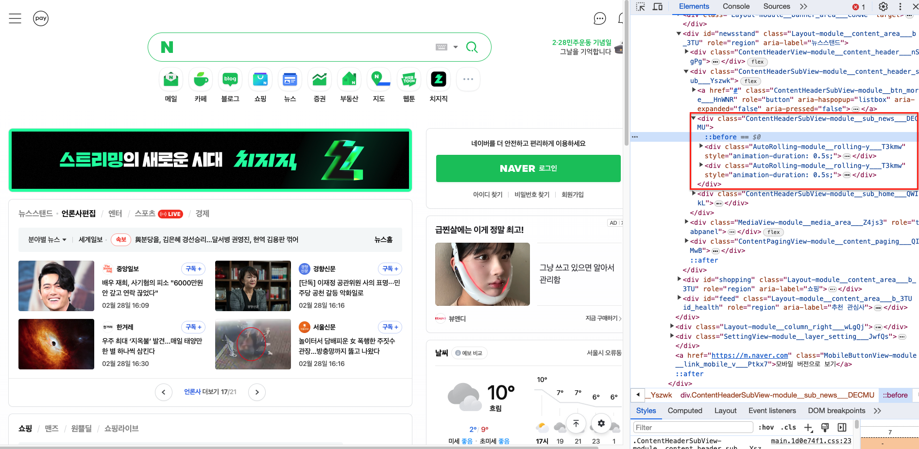This screenshot has width=919, height=449.
Task: Open the hamburger menu on Naver
Action: click(x=15, y=18)
